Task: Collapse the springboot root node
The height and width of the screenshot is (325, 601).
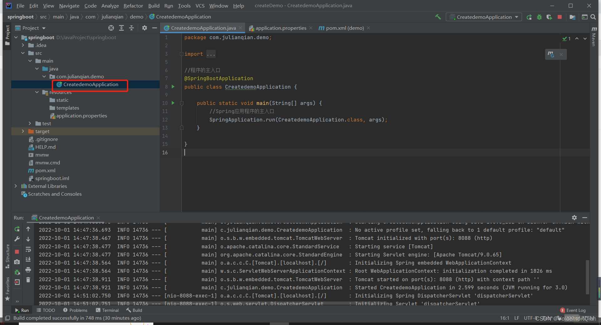Action: 16,37
